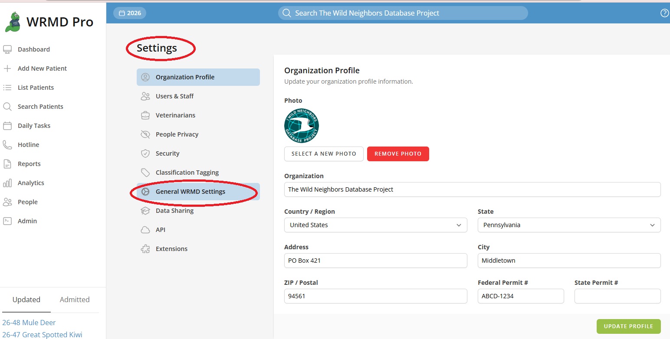670x339 pixels.
Task: Open the 2026 year selector
Action: coord(130,13)
